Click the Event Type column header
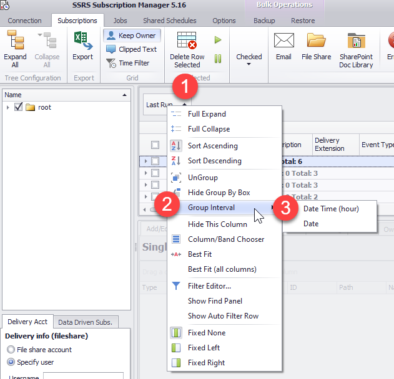Viewport: 394px width, 379px height. pyautogui.click(x=377, y=145)
